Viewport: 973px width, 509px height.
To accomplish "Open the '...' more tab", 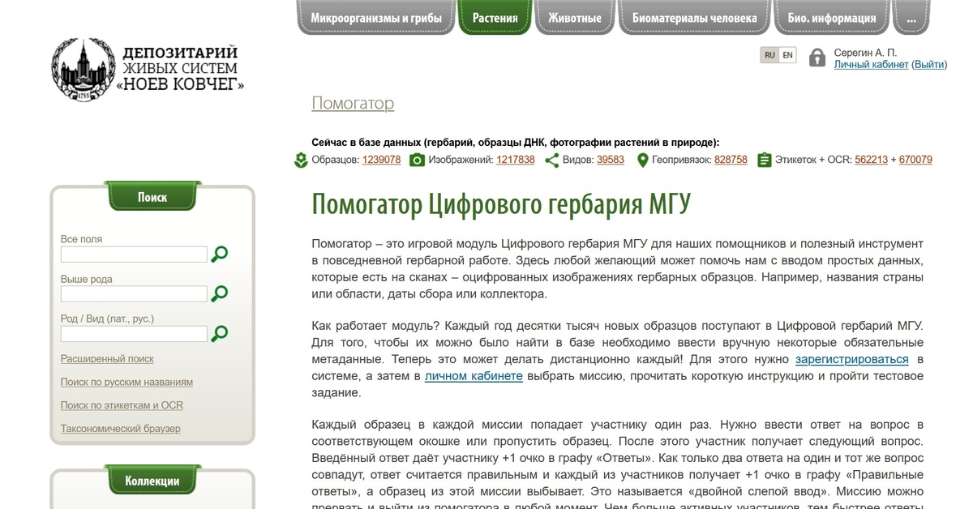I will 911,17.
